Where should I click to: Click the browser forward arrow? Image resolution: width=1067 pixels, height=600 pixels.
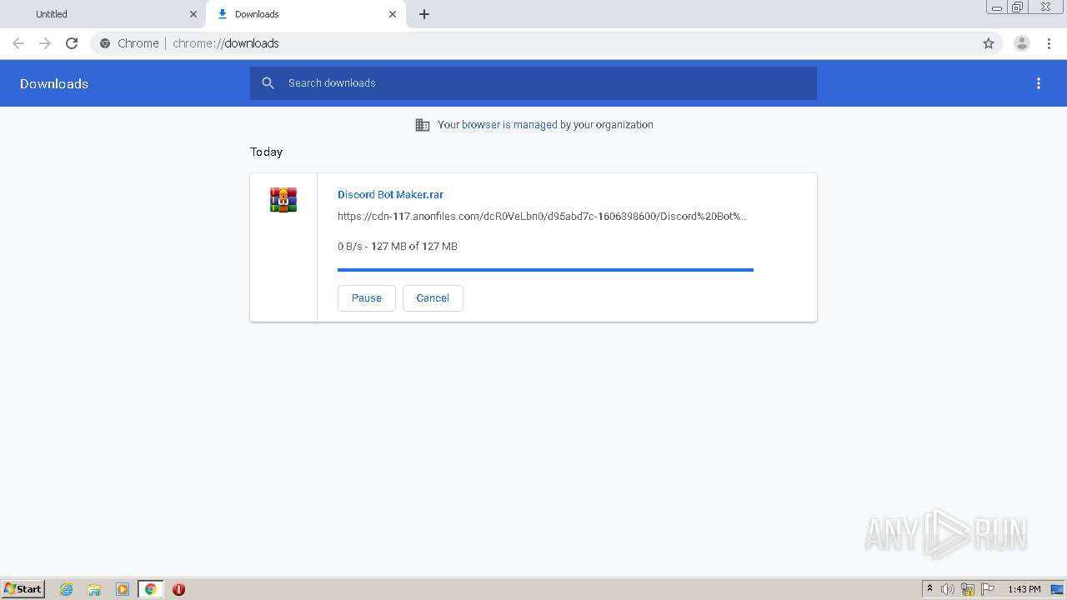pos(45,43)
